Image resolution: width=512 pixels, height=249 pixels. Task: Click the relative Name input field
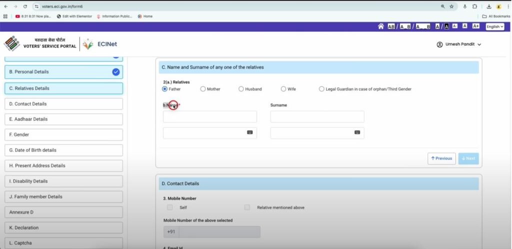coord(209,117)
